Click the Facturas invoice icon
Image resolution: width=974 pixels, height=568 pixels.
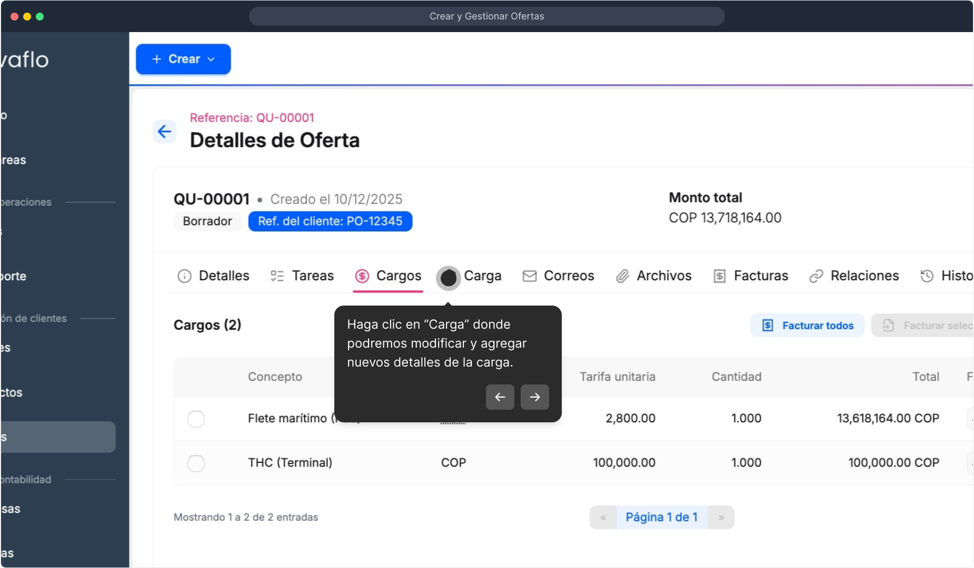[719, 276]
